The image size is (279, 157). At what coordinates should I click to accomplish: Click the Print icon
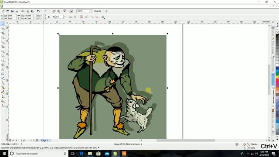pyautogui.click(x=17, y=11)
